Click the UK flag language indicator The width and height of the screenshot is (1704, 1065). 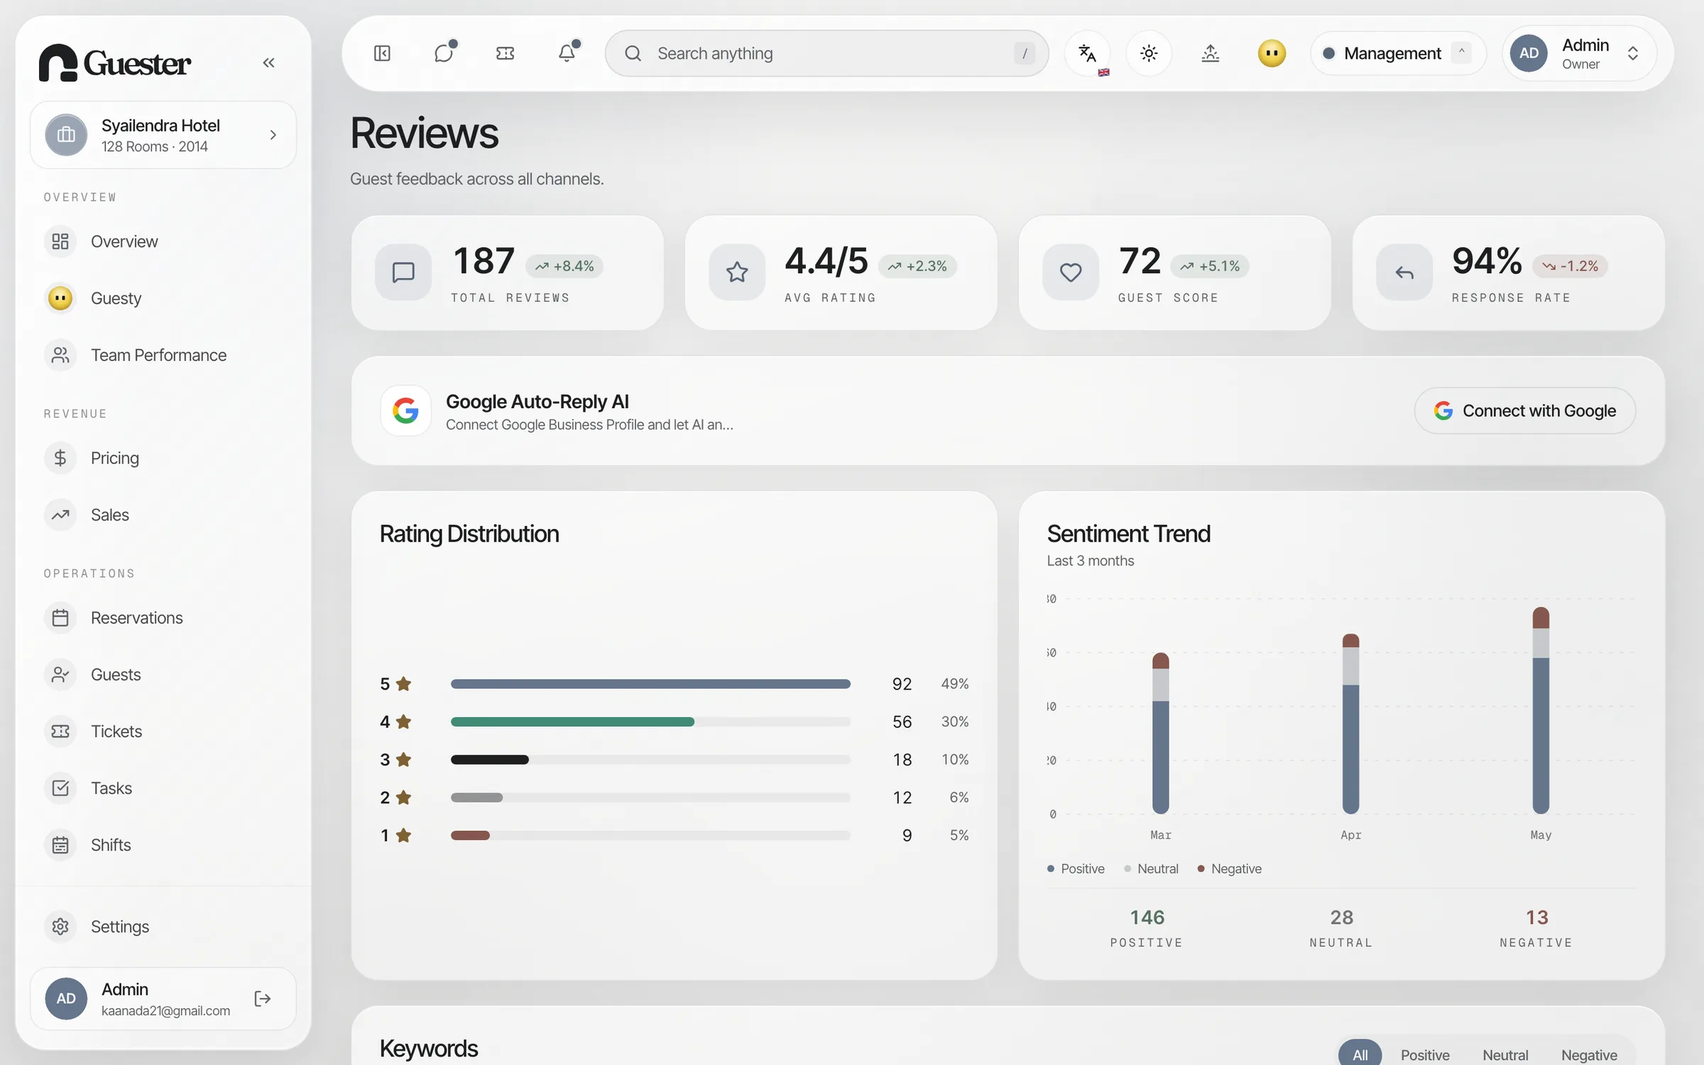1103,72
